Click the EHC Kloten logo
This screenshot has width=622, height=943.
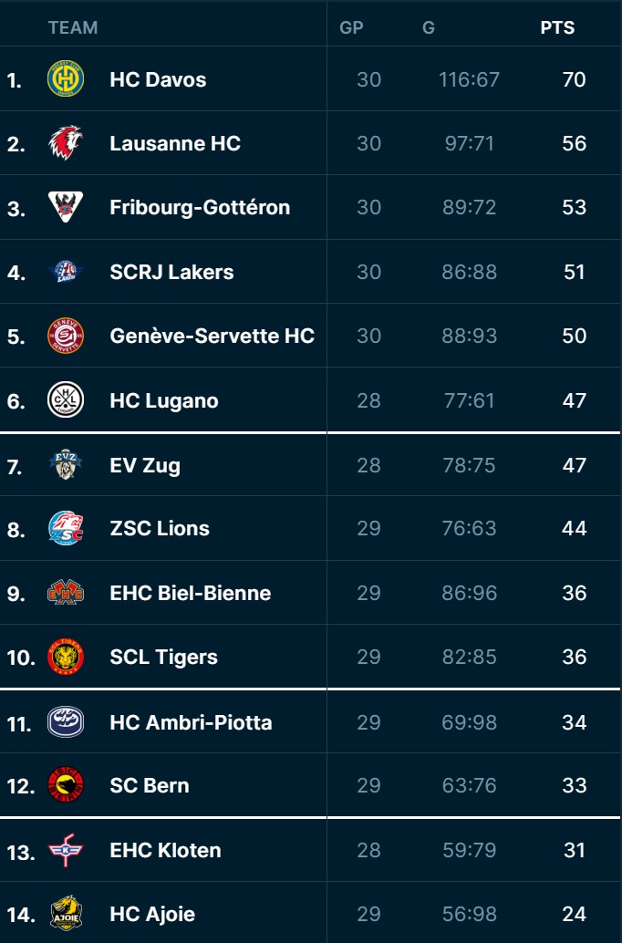[66, 850]
